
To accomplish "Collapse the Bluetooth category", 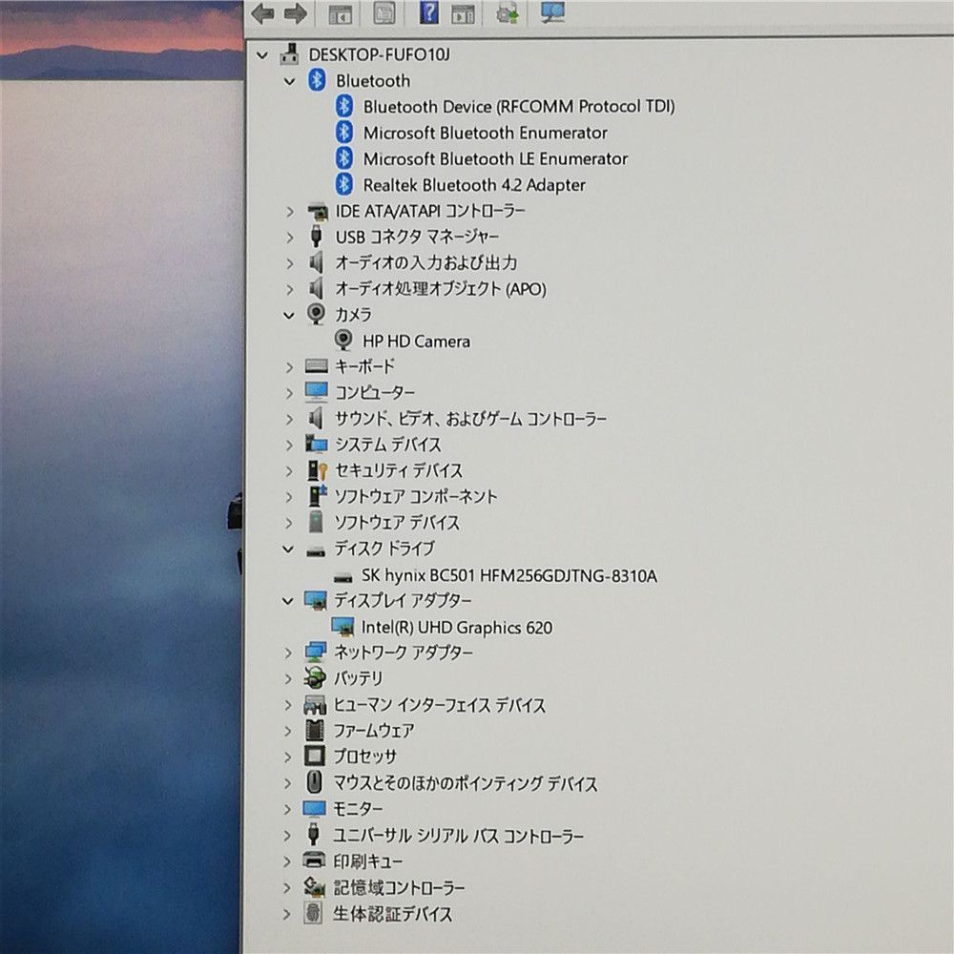I will click(x=289, y=81).
